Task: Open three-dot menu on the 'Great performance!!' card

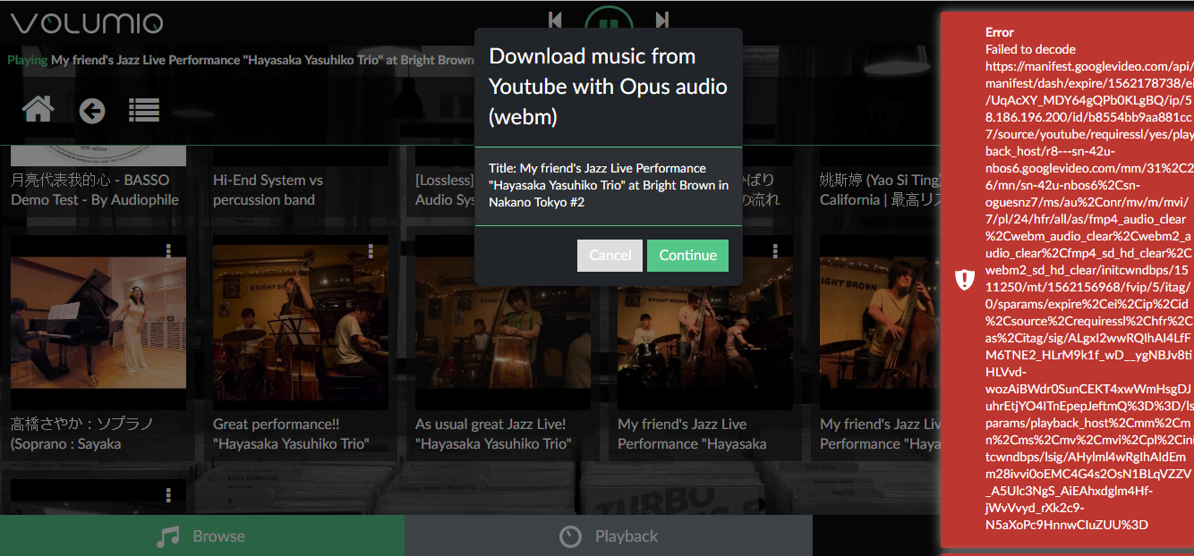Action: [x=371, y=250]
